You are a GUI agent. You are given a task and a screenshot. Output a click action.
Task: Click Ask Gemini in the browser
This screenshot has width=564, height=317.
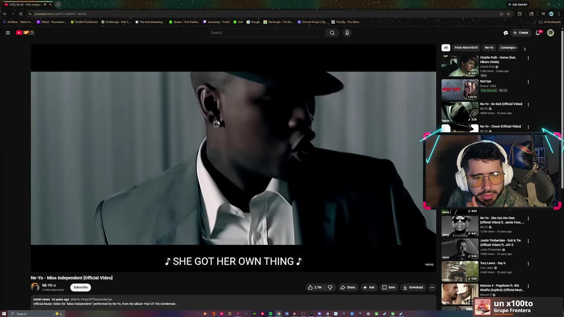518,4
